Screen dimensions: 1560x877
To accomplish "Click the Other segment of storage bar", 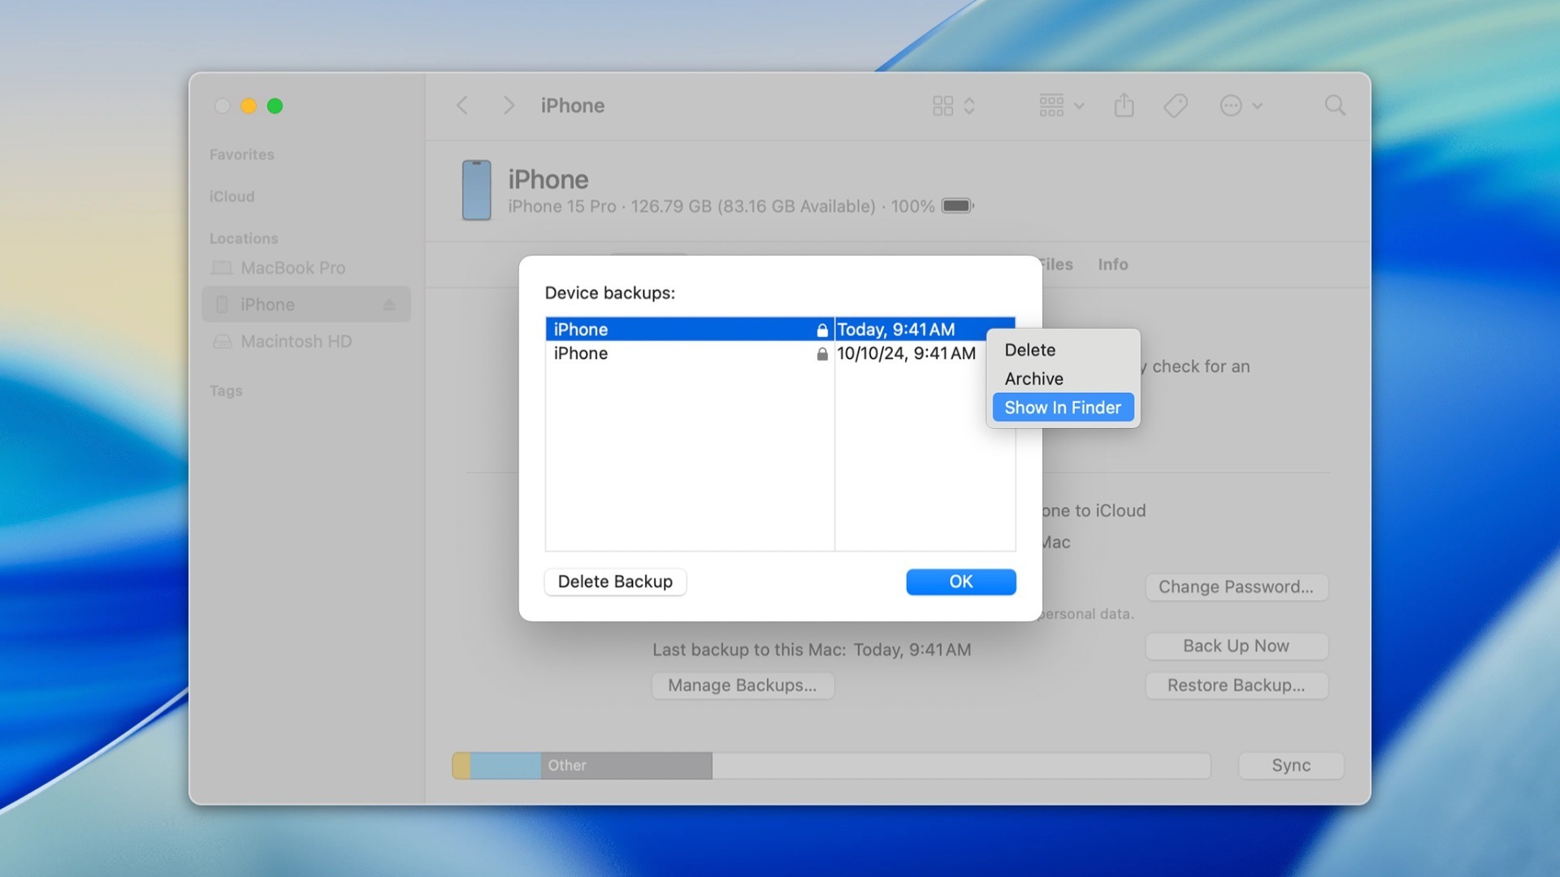I will point(626,765).
